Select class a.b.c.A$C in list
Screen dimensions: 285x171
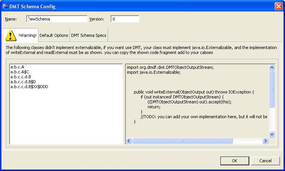20,72
